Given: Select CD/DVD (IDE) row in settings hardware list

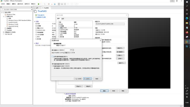Looking at the screenshot, I should click(75, 30).
